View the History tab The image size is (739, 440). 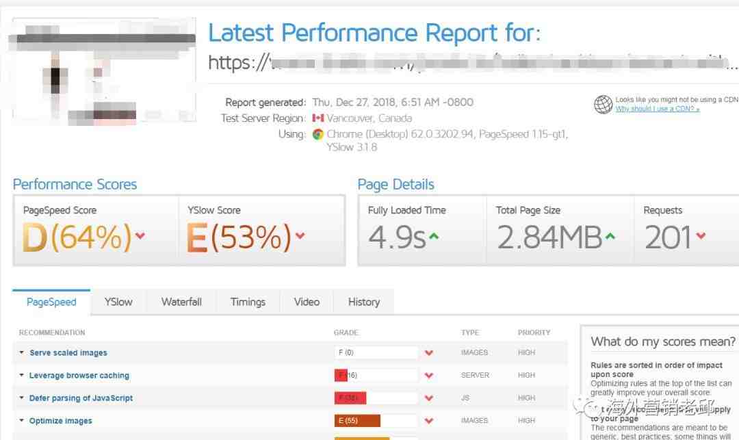[363, 302]
